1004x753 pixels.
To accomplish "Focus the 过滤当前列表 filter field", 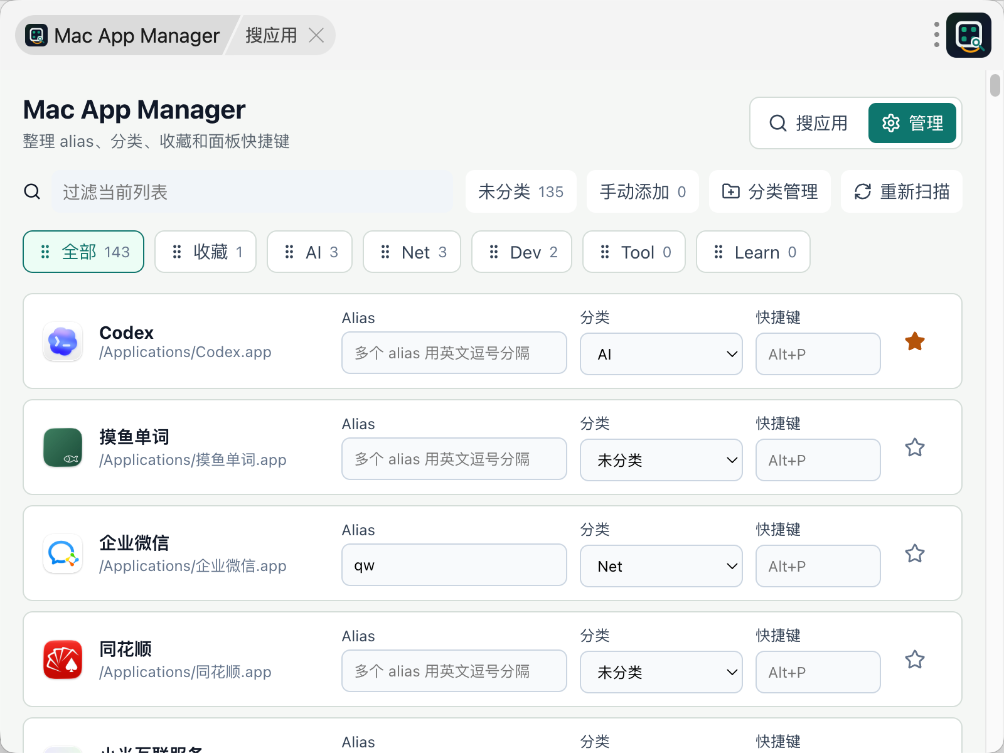I will click(x=252, y=191).
